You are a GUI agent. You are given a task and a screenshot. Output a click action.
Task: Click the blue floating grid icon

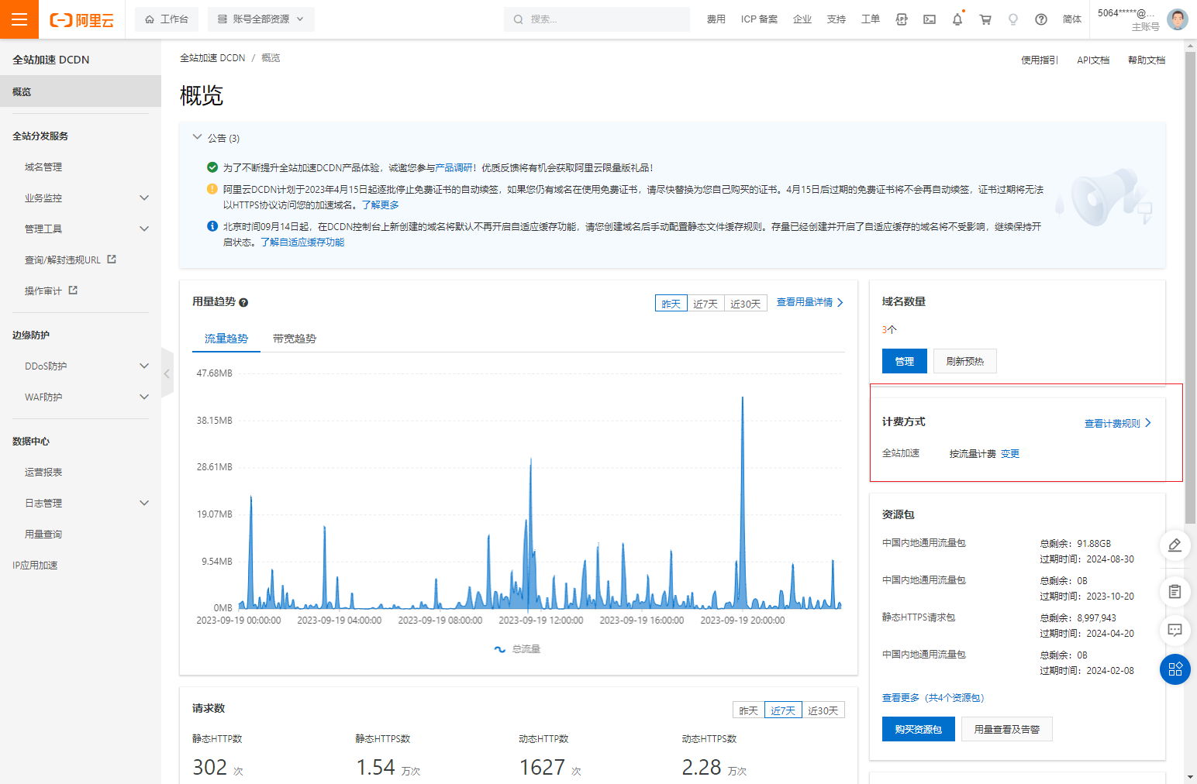click(1175, 669)
